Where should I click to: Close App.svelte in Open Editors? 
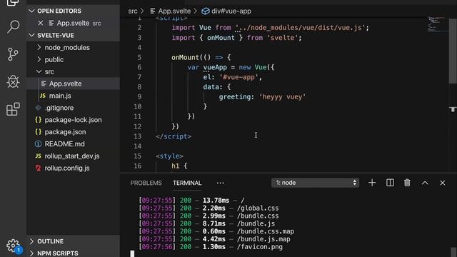point(41,23)
